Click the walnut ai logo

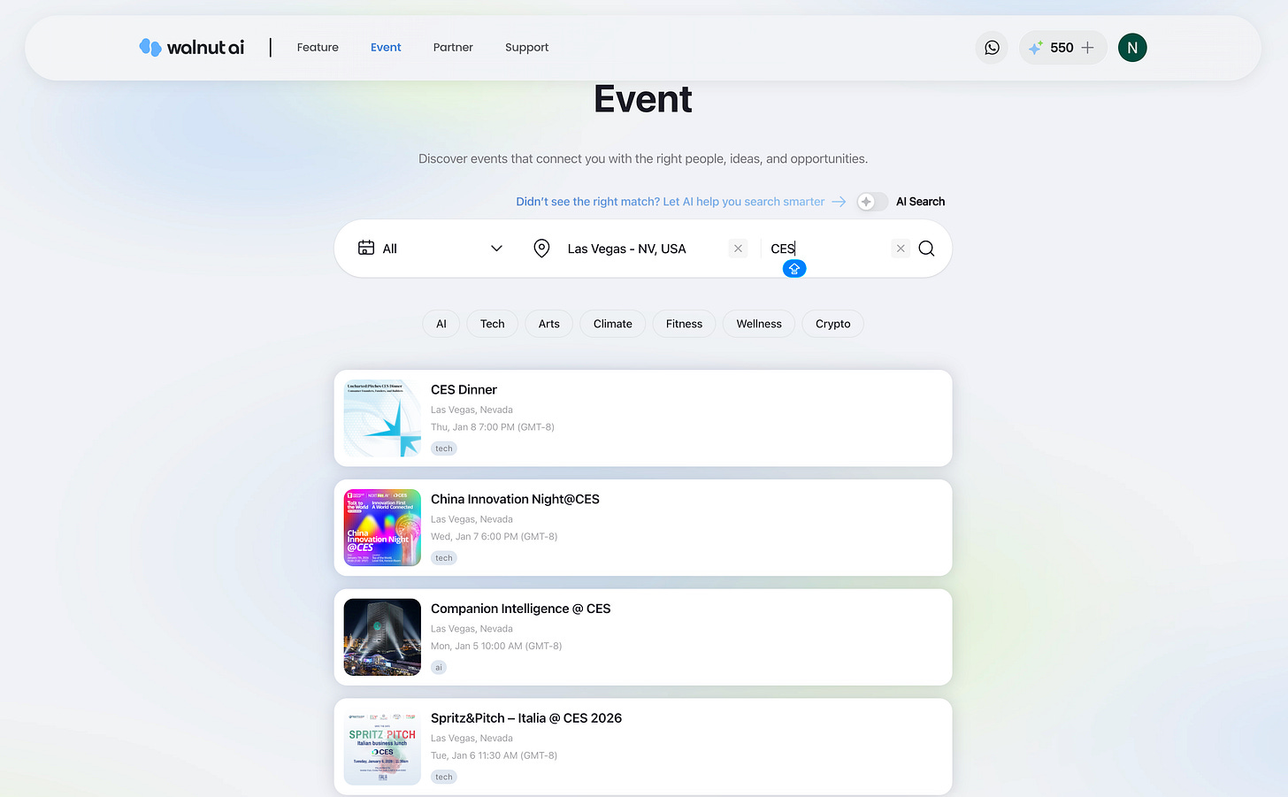pos(192,48)
